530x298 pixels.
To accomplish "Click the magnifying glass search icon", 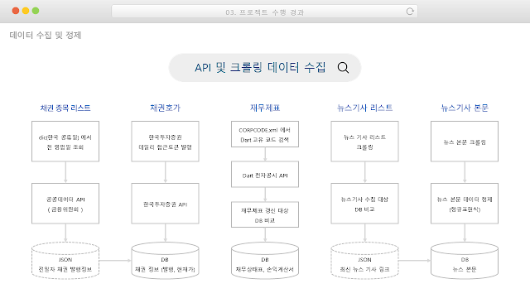I will point(343,68).
